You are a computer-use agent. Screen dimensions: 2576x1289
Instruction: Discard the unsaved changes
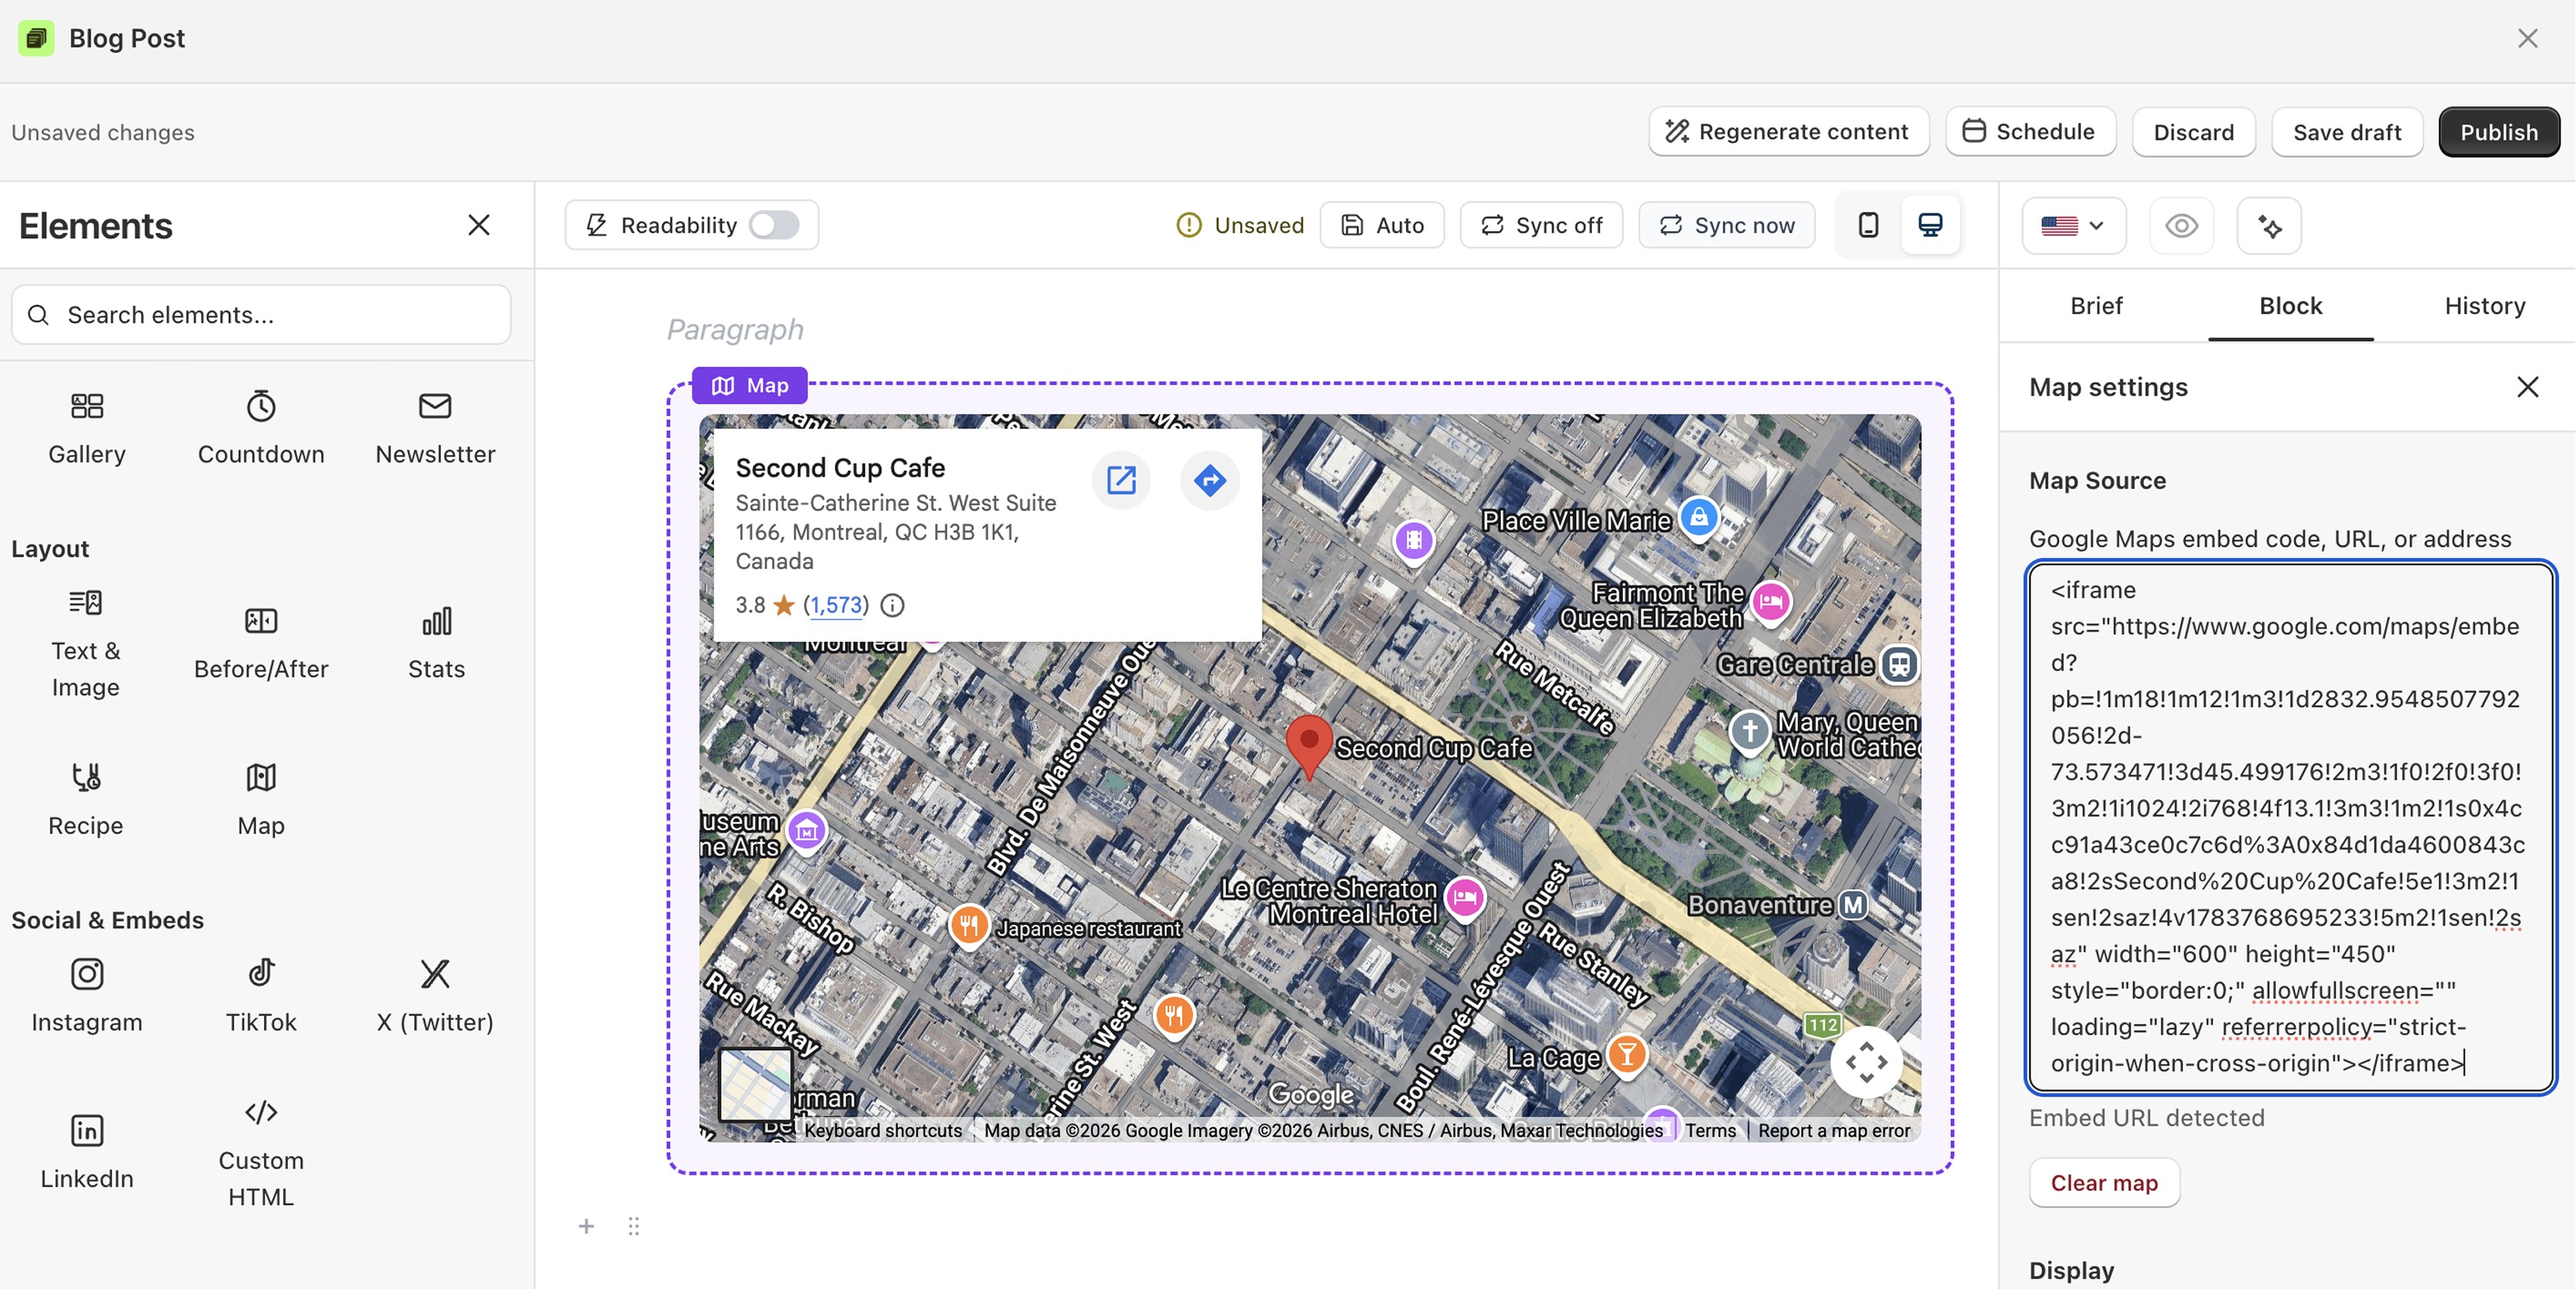click(x=2193, y=132)
